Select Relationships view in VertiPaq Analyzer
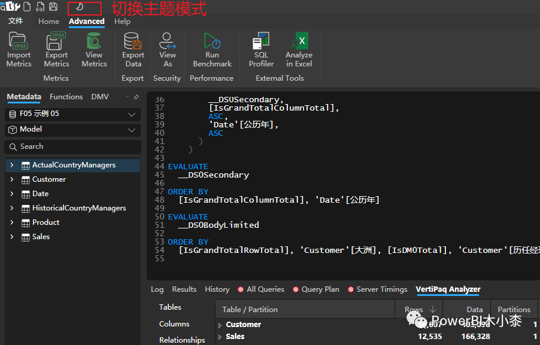540x345 pixels. pos(182,340)
